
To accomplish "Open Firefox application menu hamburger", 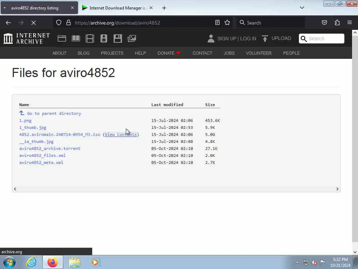I will [350, 22].
